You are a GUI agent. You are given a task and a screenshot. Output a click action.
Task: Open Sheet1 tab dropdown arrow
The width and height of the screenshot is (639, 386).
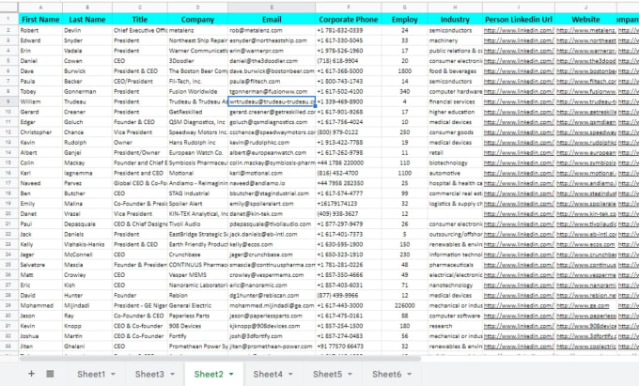(113, 374)
